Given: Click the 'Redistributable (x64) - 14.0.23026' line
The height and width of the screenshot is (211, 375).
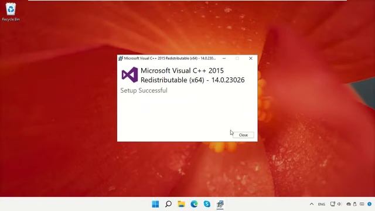Looking at the screenshot, I should (193, 80).
